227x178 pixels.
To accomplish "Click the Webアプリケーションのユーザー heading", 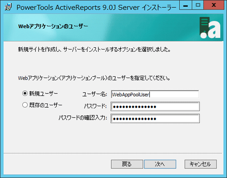I will coord(53,26).
